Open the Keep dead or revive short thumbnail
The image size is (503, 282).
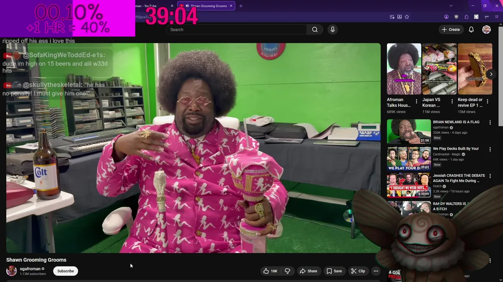click(475, 69)
